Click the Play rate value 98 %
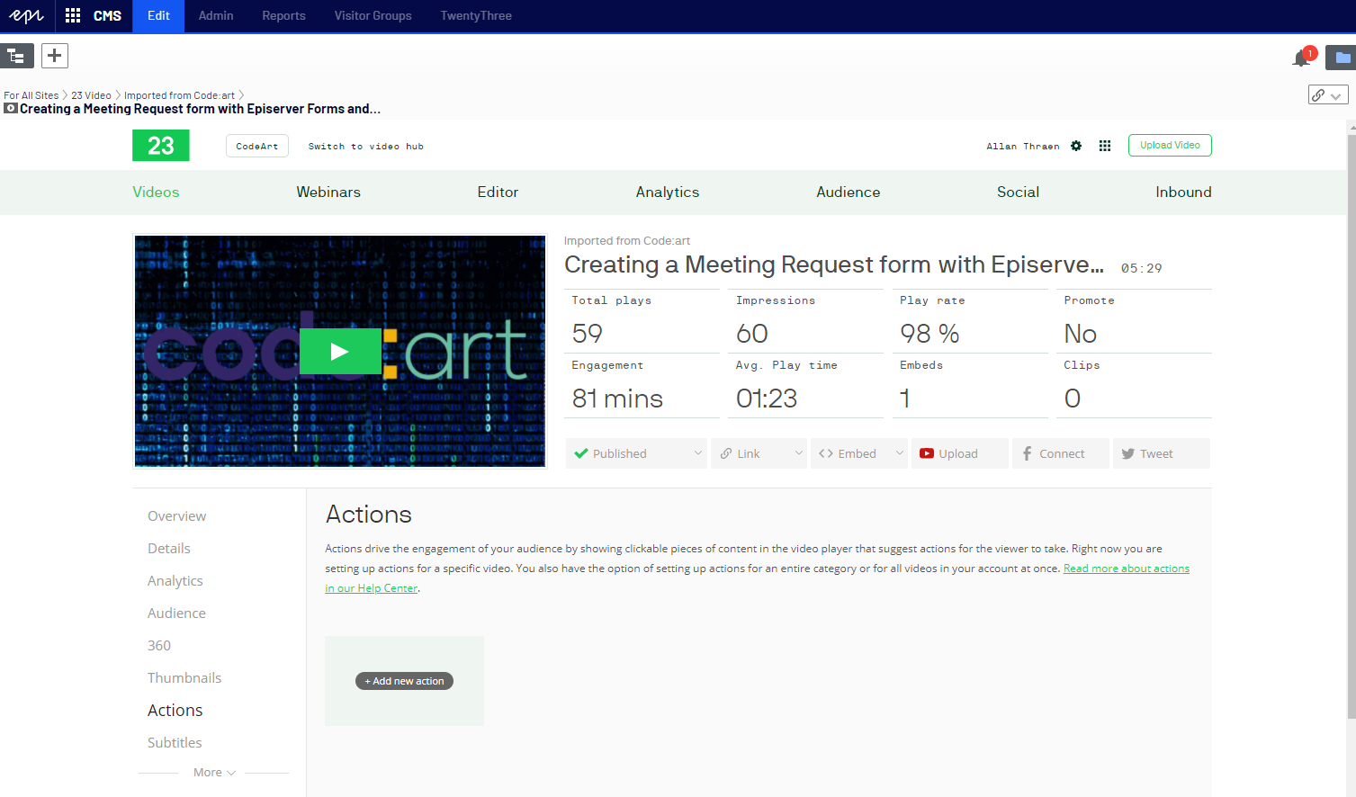The width and height of the screenshot is (1356, 797). pos(929,334)
